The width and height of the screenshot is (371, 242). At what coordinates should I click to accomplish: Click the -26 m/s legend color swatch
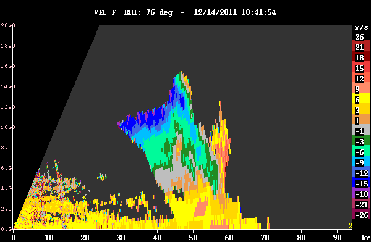(361, 214)
